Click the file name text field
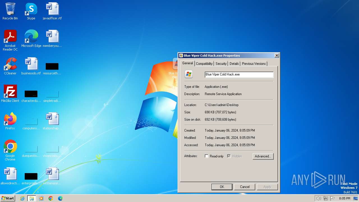The height and width of the screenshot is (202, 359). (239, 74)
